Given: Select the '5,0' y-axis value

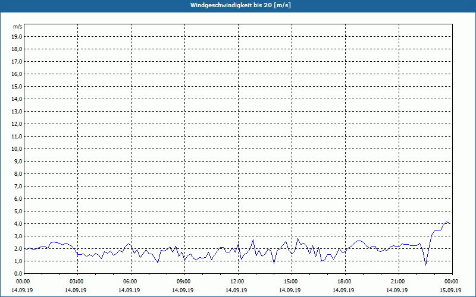Looking at the screenshot, I should click(18, 211).
